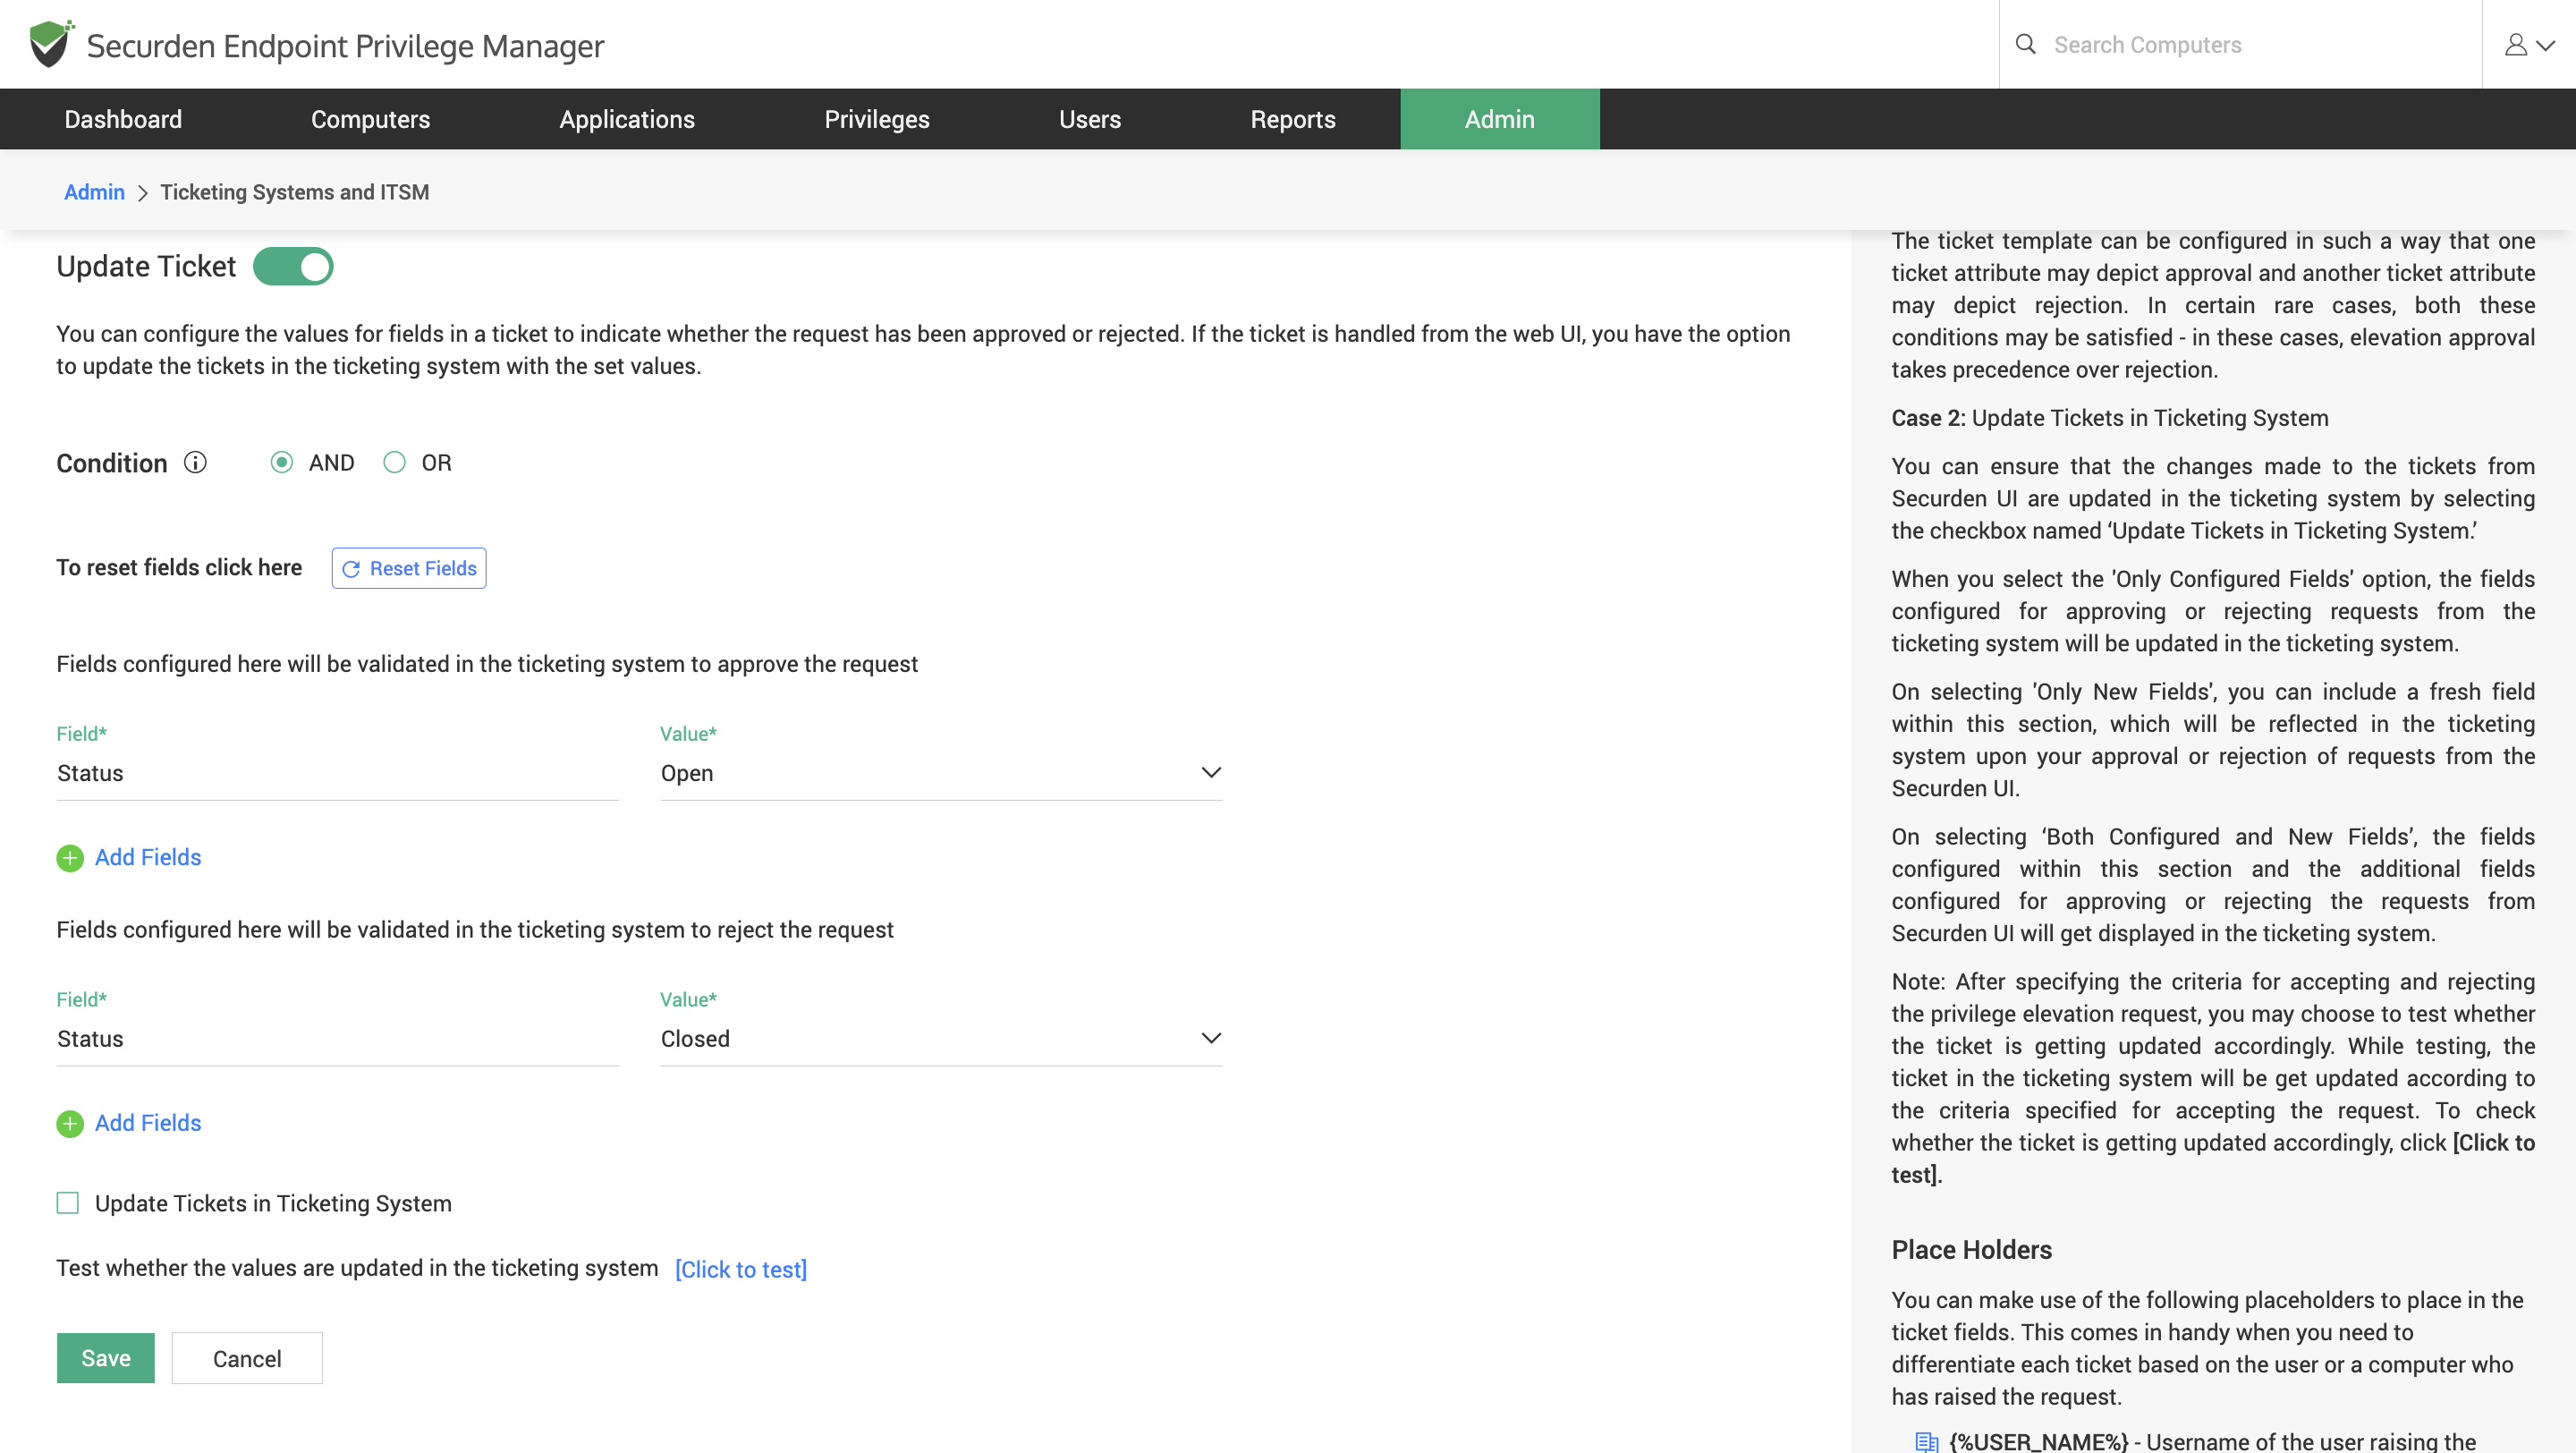Image resolution: width=2576 pixels, height=1453 pixels.
Task: Select the AND condition radio button
Action: (x=282, y=462)
